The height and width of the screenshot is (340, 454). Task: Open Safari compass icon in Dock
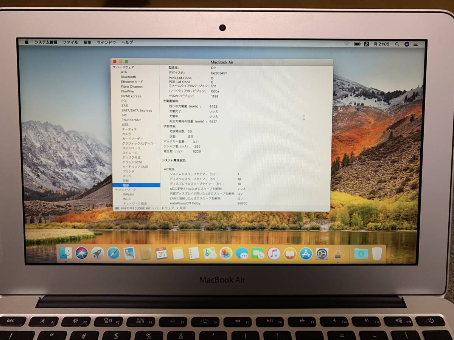click(113, 253)
